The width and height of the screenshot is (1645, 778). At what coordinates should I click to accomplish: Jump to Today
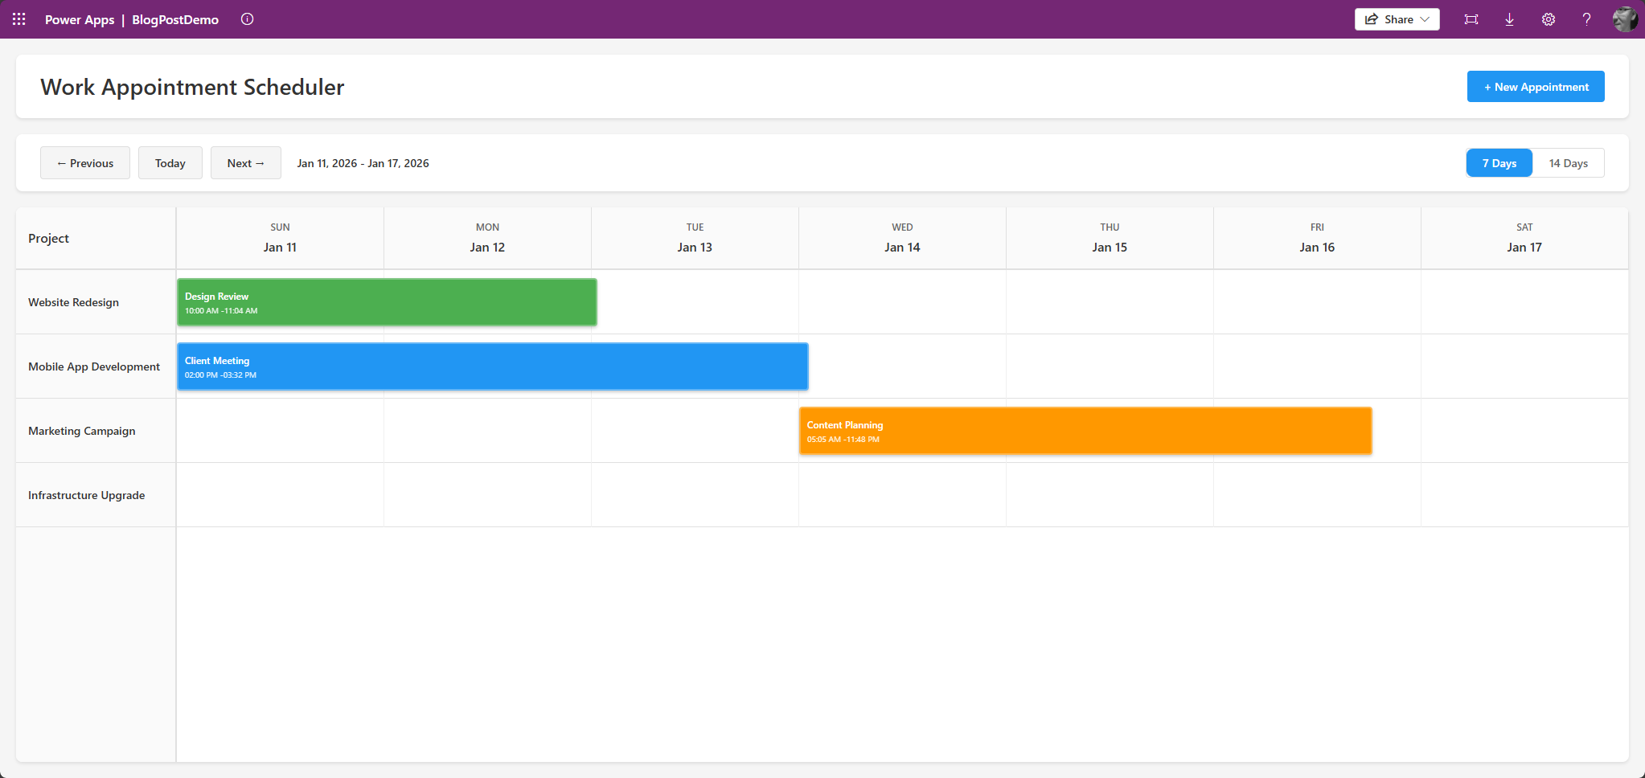170,163
